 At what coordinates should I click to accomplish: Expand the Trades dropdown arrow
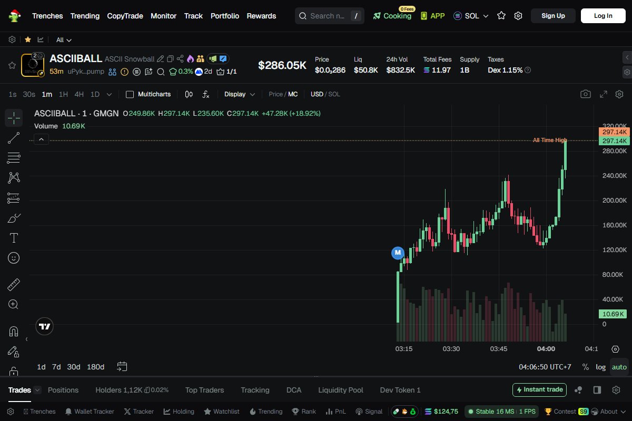click(37, 390)
